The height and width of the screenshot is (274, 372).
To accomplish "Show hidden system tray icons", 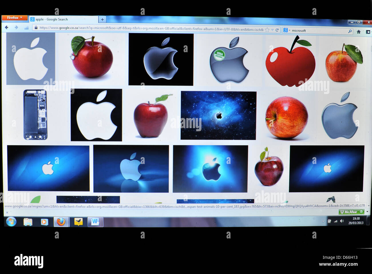I will pos(323,221).
